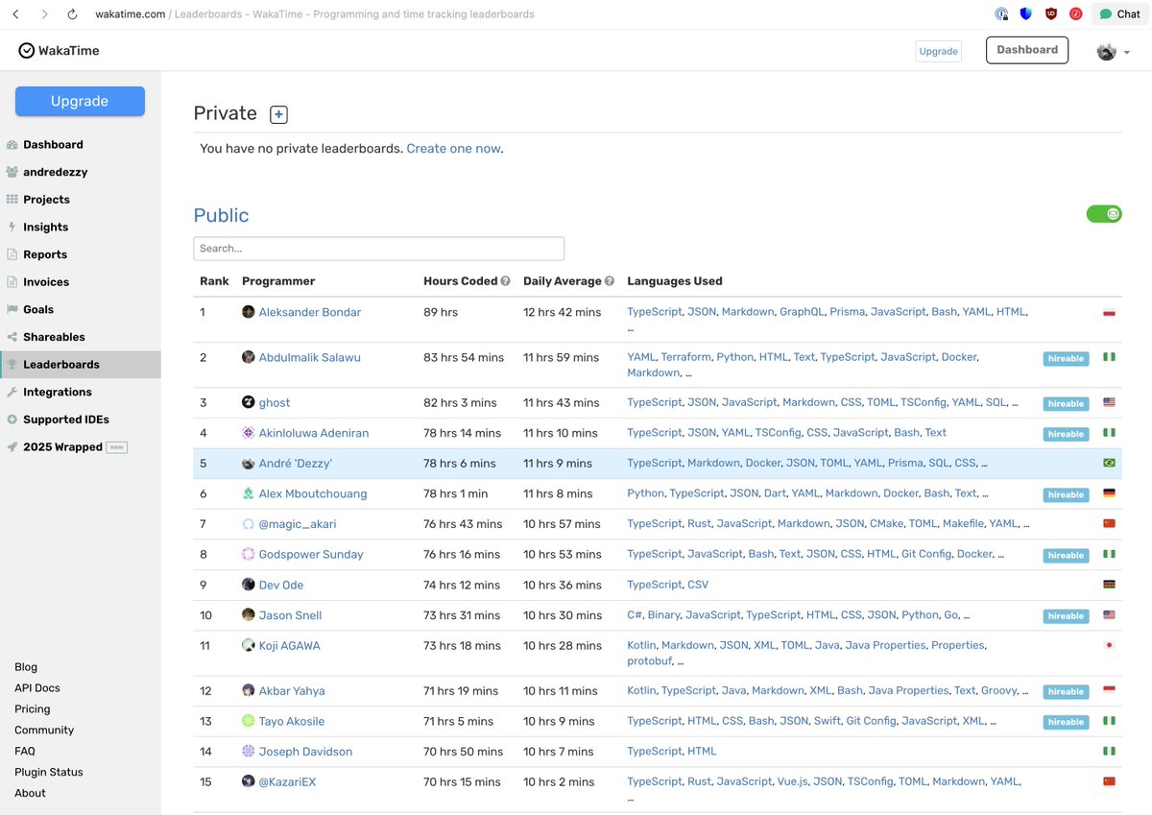Click the blue Upgrade button in sidebar
Viewport: 1152px width, 815px height.
(x=80, y=101)
